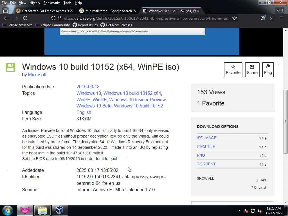Open the extensions puzzle icon
The width and height of the screenshot is (288, 216).
click(272, 18)
